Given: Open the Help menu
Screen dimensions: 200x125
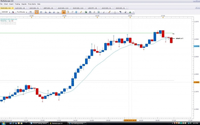Looking at the screenshot, I should [39, 4].
